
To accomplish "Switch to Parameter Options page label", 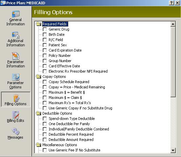I will click(15, 85).
